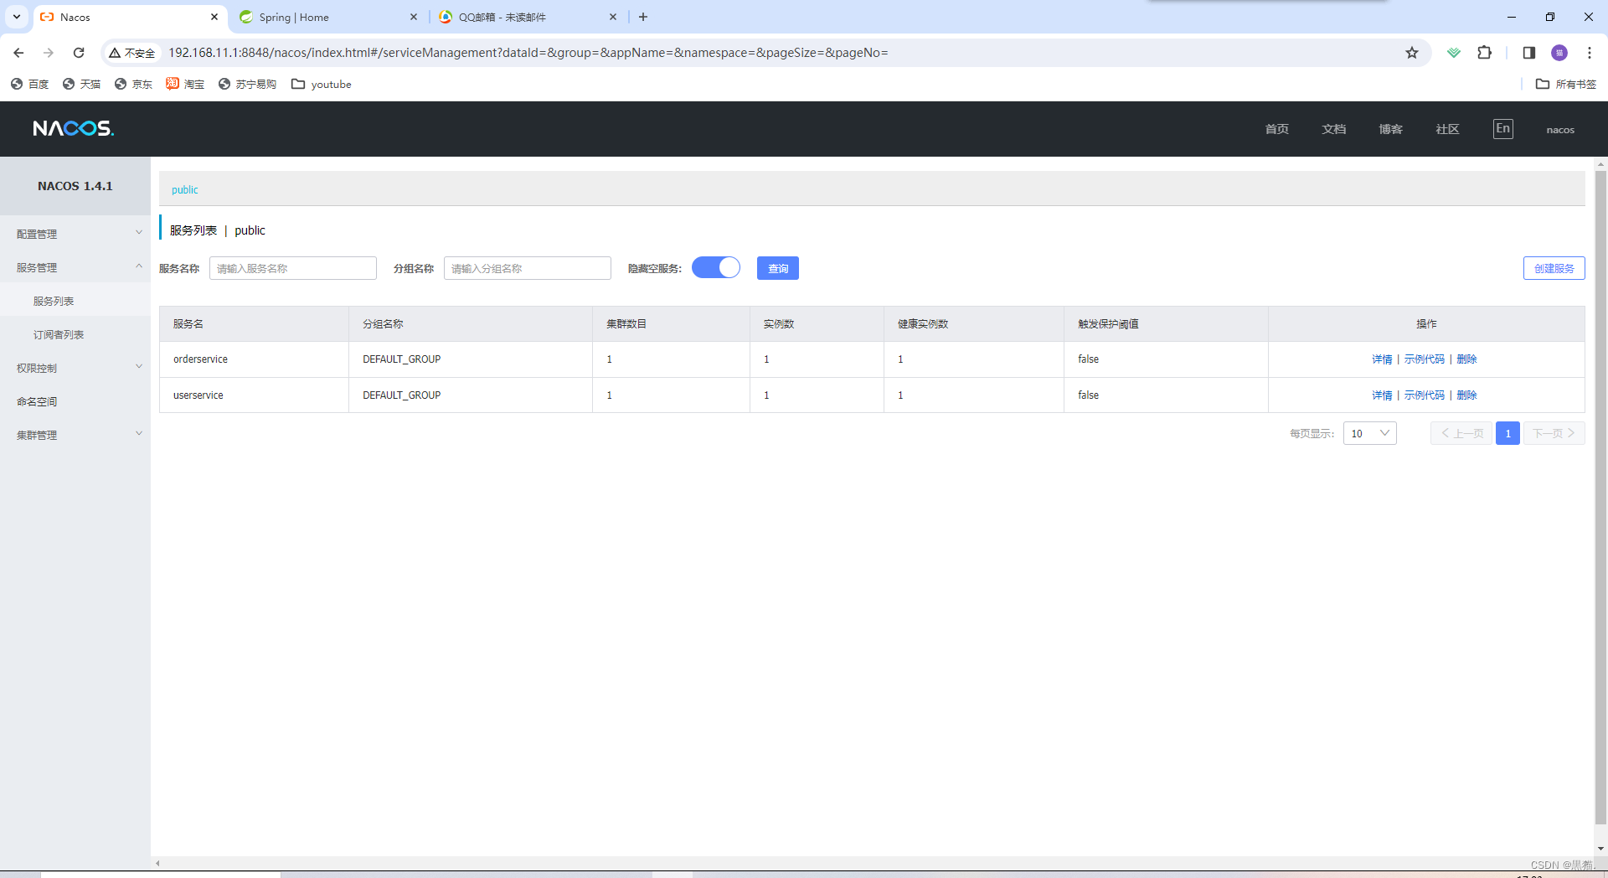Go back with browser back arrow

coord(18,53)
